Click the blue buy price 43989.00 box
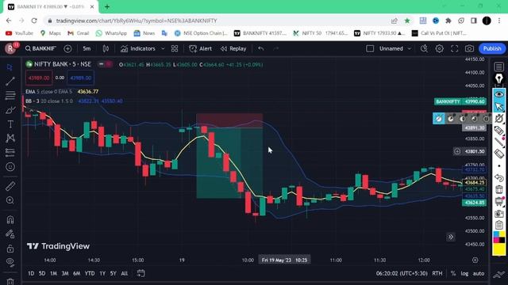This screenshot has height=285, width=508. tap(81, 78)
